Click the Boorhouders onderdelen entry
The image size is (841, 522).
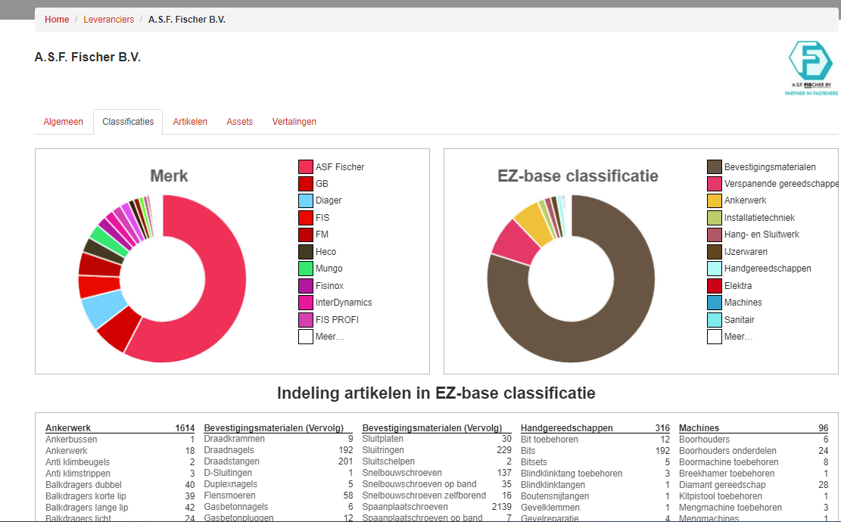[x=754, y=451]
